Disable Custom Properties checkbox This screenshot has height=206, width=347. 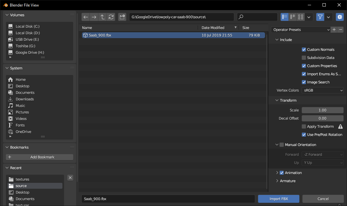click(304, 66)
